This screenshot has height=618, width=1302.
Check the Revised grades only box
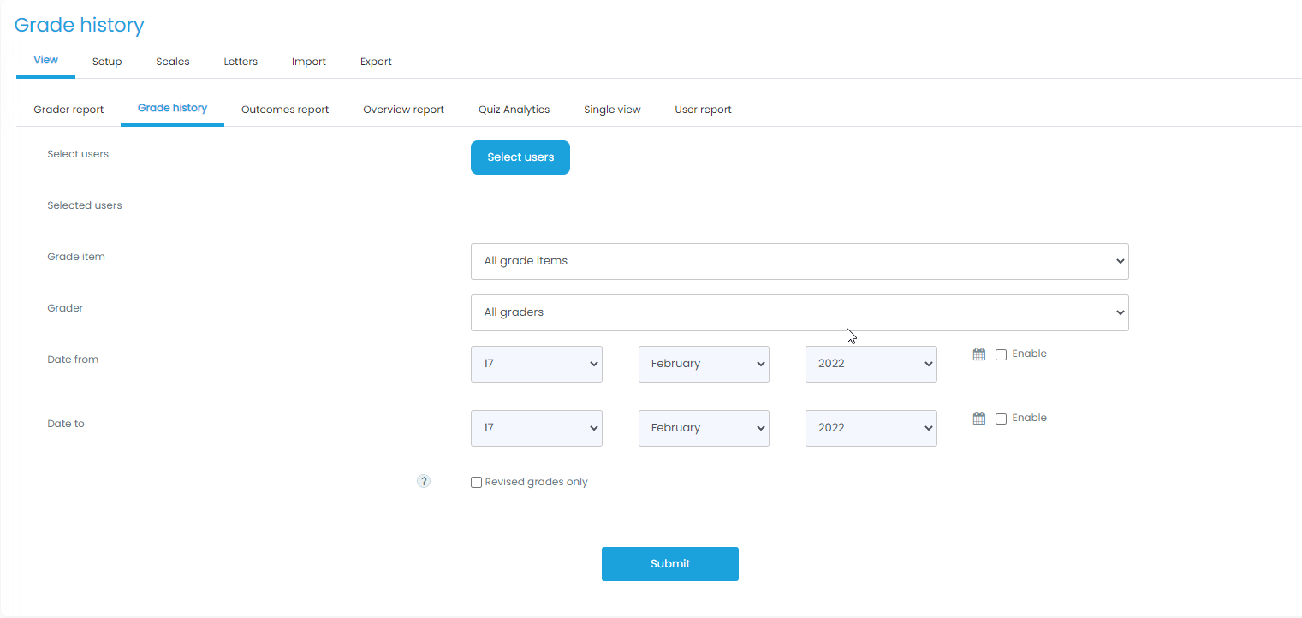coord(477,483)
